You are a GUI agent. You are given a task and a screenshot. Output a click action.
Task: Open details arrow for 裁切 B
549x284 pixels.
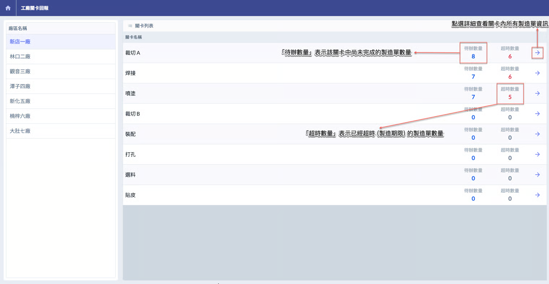coord(537,114)
